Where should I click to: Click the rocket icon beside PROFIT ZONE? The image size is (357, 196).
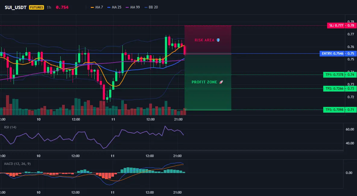click(x=221, y=82)
